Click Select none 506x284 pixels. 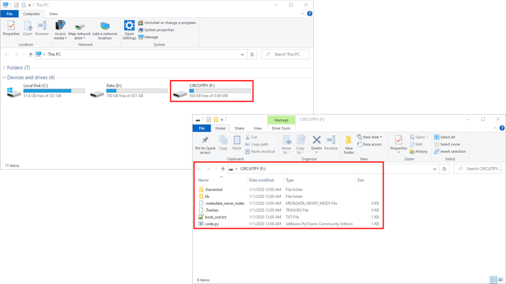[x=447, y=145]
